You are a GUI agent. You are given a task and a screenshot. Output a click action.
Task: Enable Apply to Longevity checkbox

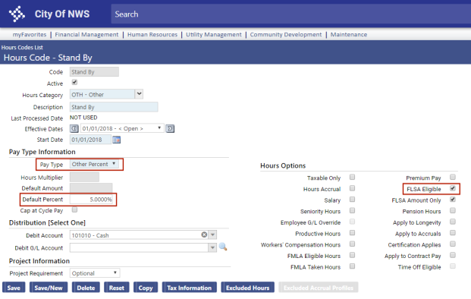pos(453,222)
